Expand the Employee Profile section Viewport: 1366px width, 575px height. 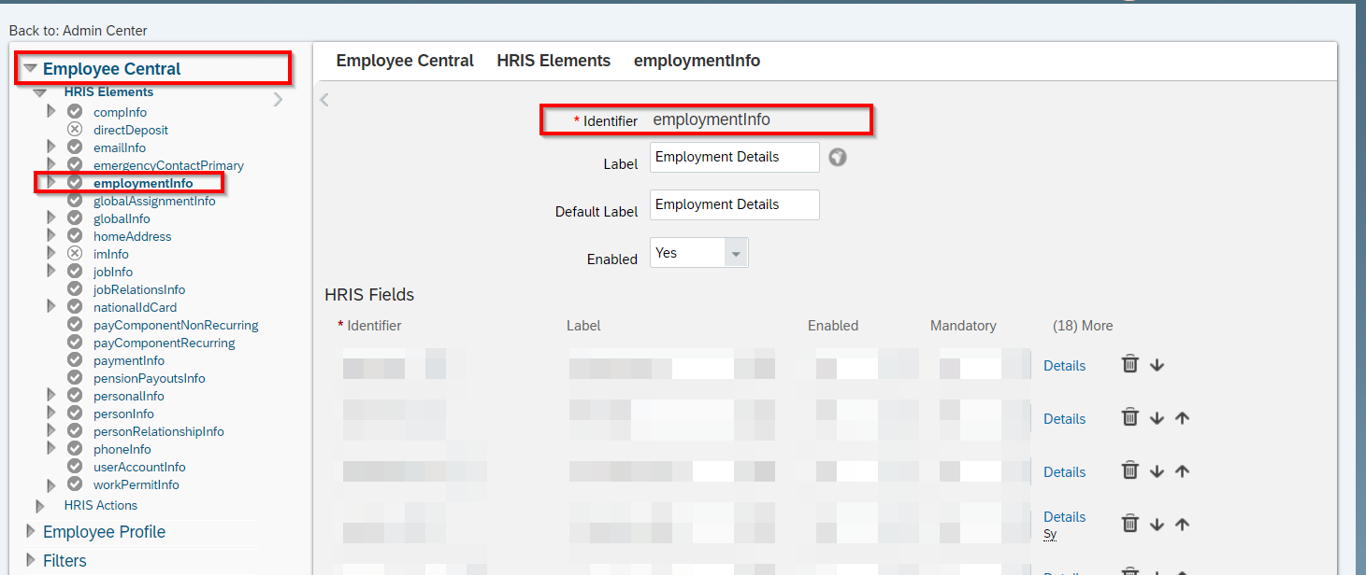[x=30, y=532]
